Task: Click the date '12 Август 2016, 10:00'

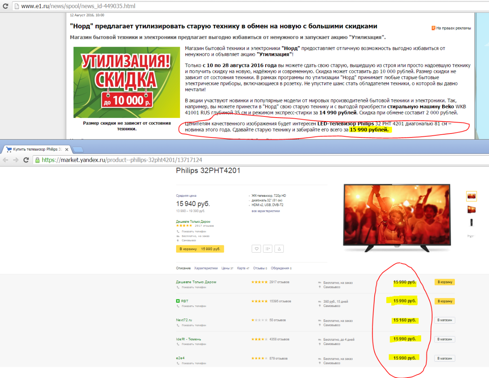Action: 87,15
